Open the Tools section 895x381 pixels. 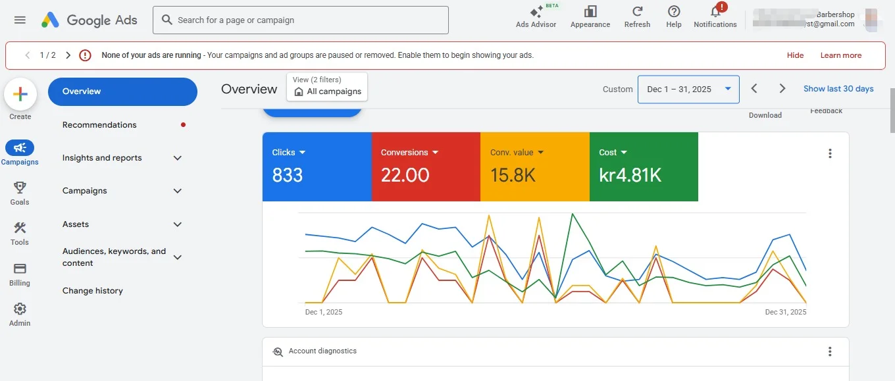tap(20, 233)
